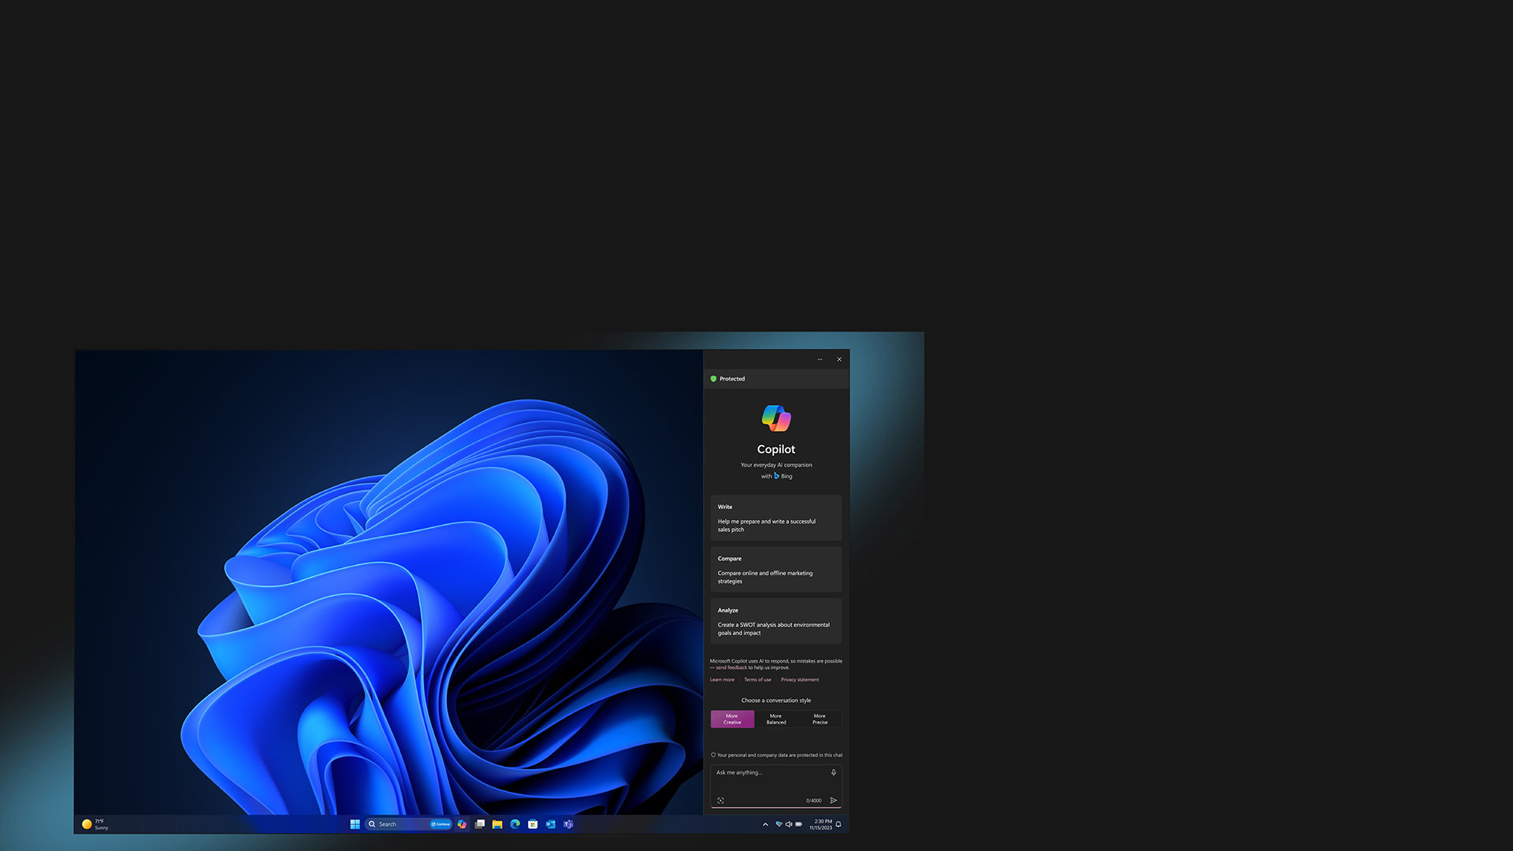
Task: Open Outlook from the taskbar
Action: (x=551, y=824)
